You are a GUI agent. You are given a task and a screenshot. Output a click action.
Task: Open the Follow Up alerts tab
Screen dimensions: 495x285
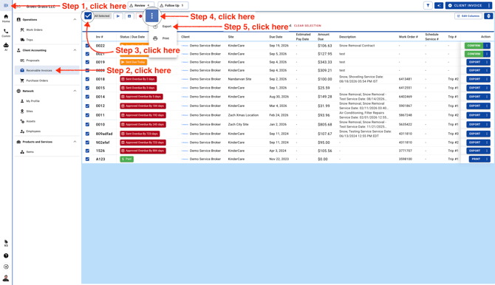(173, 5)
